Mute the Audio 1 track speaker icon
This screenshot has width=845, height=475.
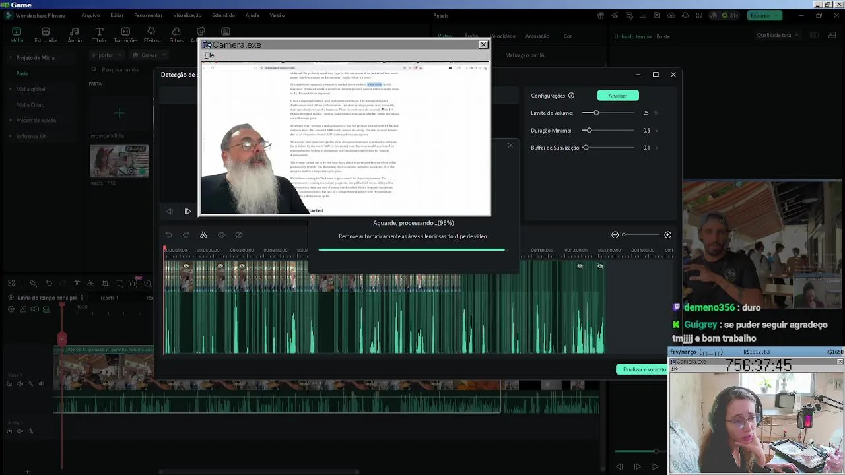(20, 431)
